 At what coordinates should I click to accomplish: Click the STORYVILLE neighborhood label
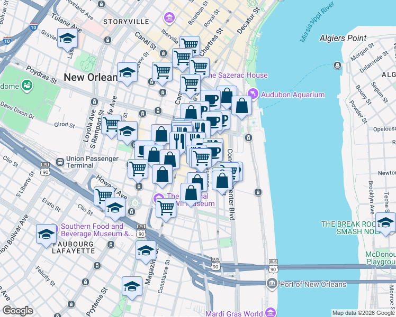(127, 22)
